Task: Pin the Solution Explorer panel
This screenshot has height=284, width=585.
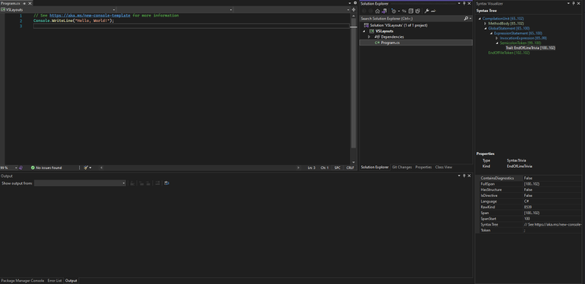Action: pos(464,3)
